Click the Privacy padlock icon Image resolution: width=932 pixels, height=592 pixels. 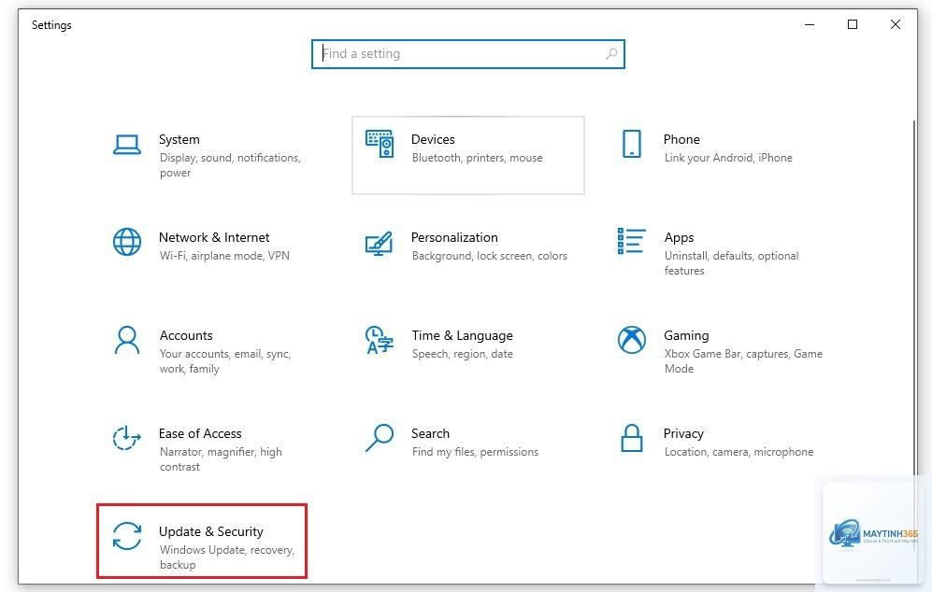[631, 438]
